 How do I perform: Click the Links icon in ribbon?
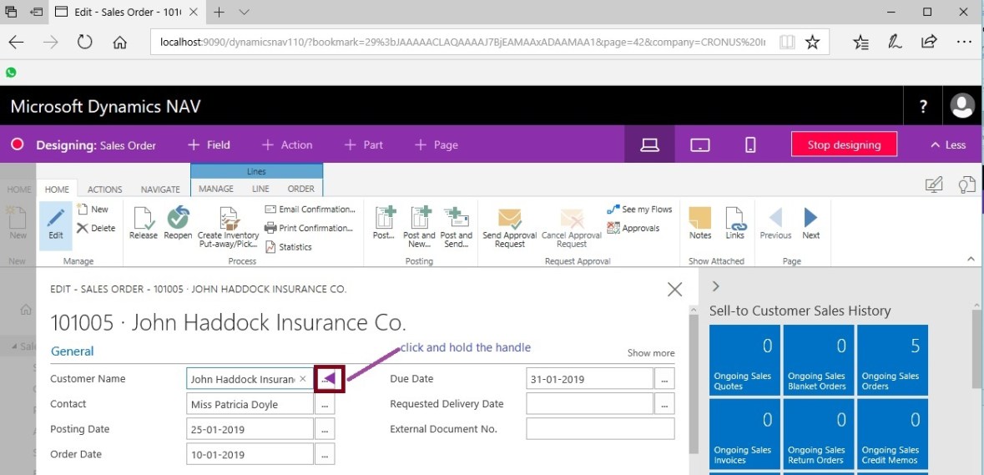(x=734, y=219)
